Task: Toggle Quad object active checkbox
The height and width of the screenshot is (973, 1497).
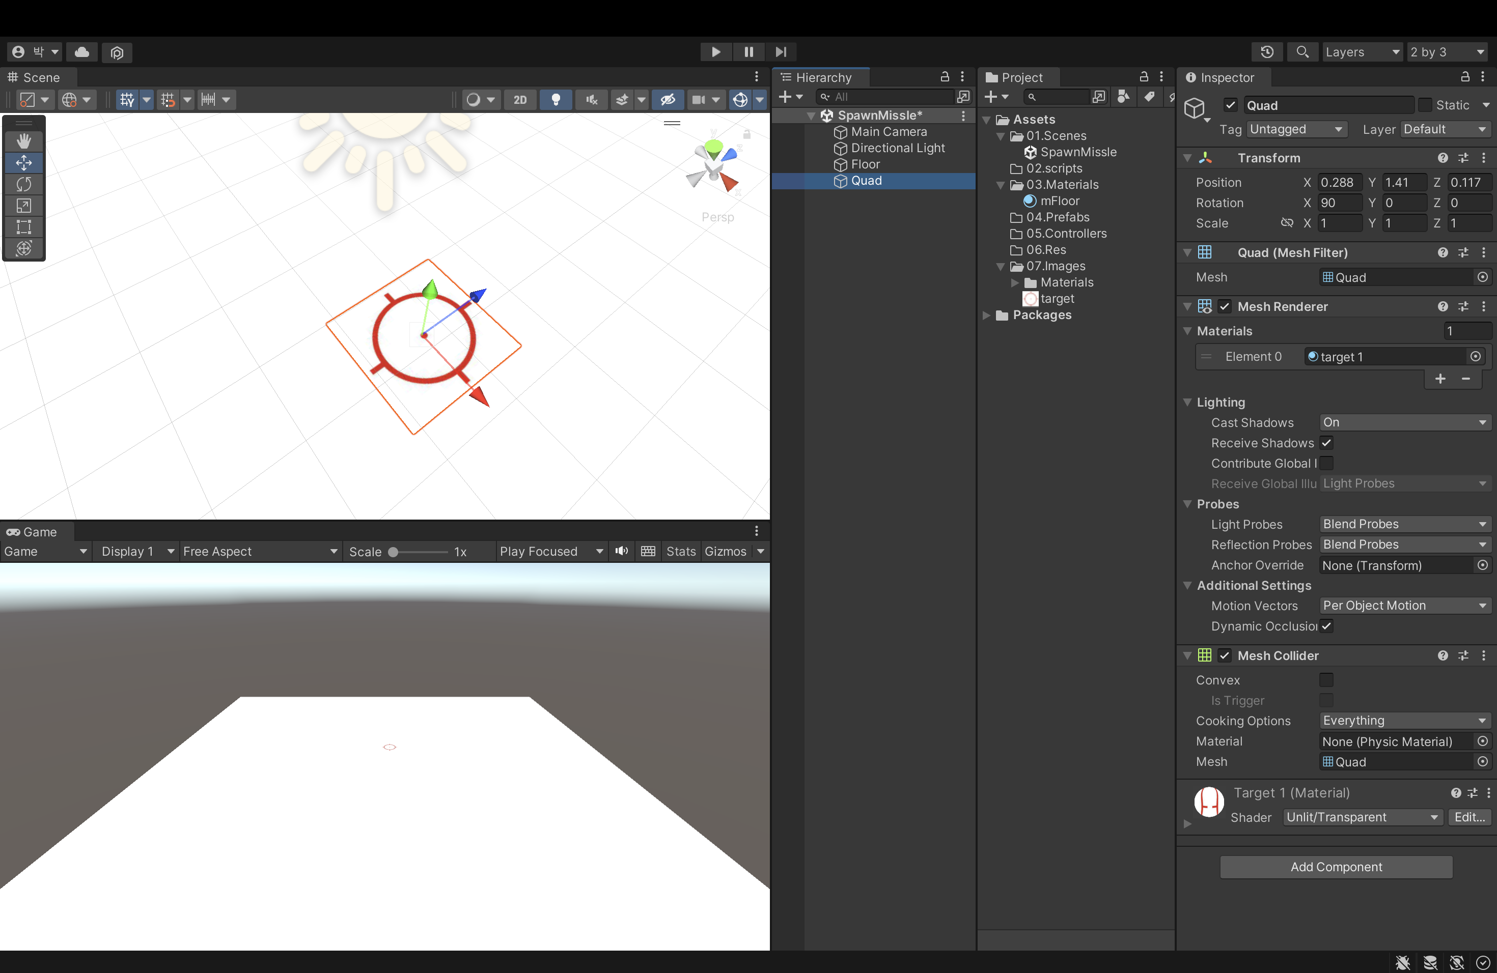Action: click(1231, 105)
